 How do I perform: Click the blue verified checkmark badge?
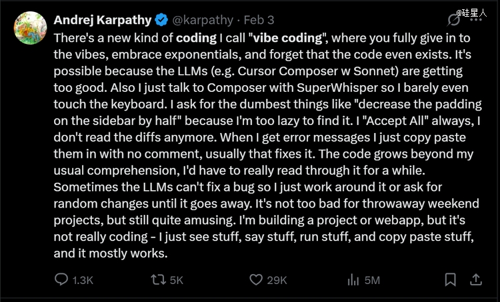pyautogui.click(x=161, y=20)
